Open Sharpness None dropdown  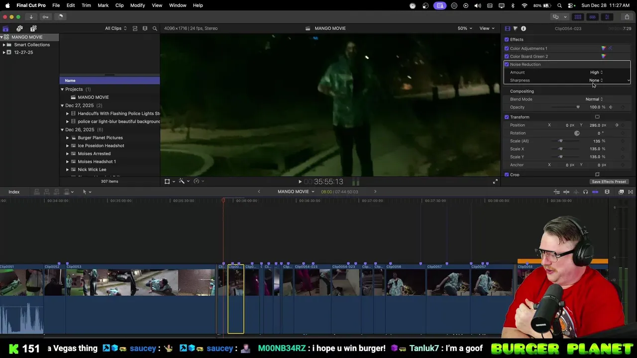(596, 80)
